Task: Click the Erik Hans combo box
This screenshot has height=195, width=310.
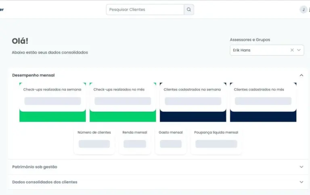Action: pos(258,50)
